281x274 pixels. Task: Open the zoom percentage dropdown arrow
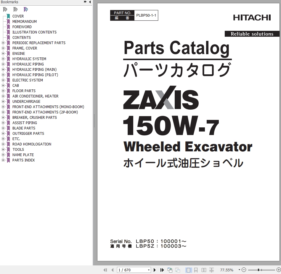pyautogui.click(x=239, y=270)
